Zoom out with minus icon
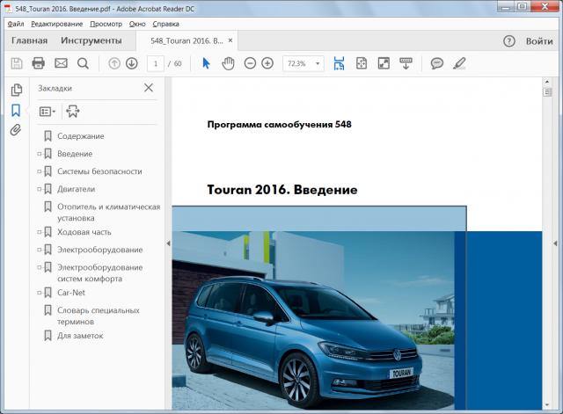Image resolution: width=563 pixels, height=414 pixels. click(250, 63)
